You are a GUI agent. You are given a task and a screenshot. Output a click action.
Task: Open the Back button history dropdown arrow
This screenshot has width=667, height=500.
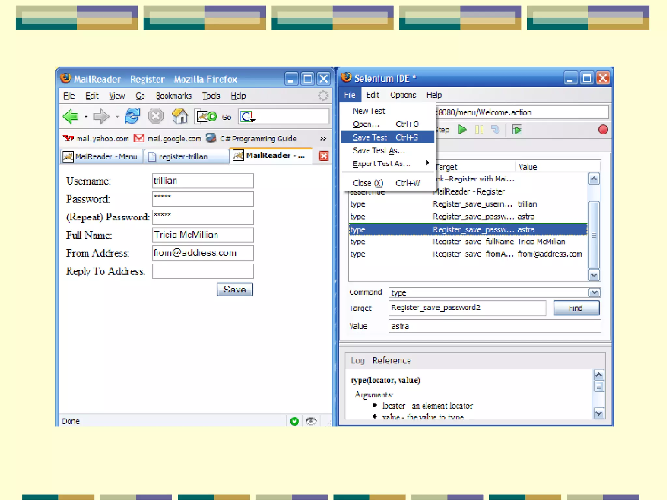click(86, 117)
